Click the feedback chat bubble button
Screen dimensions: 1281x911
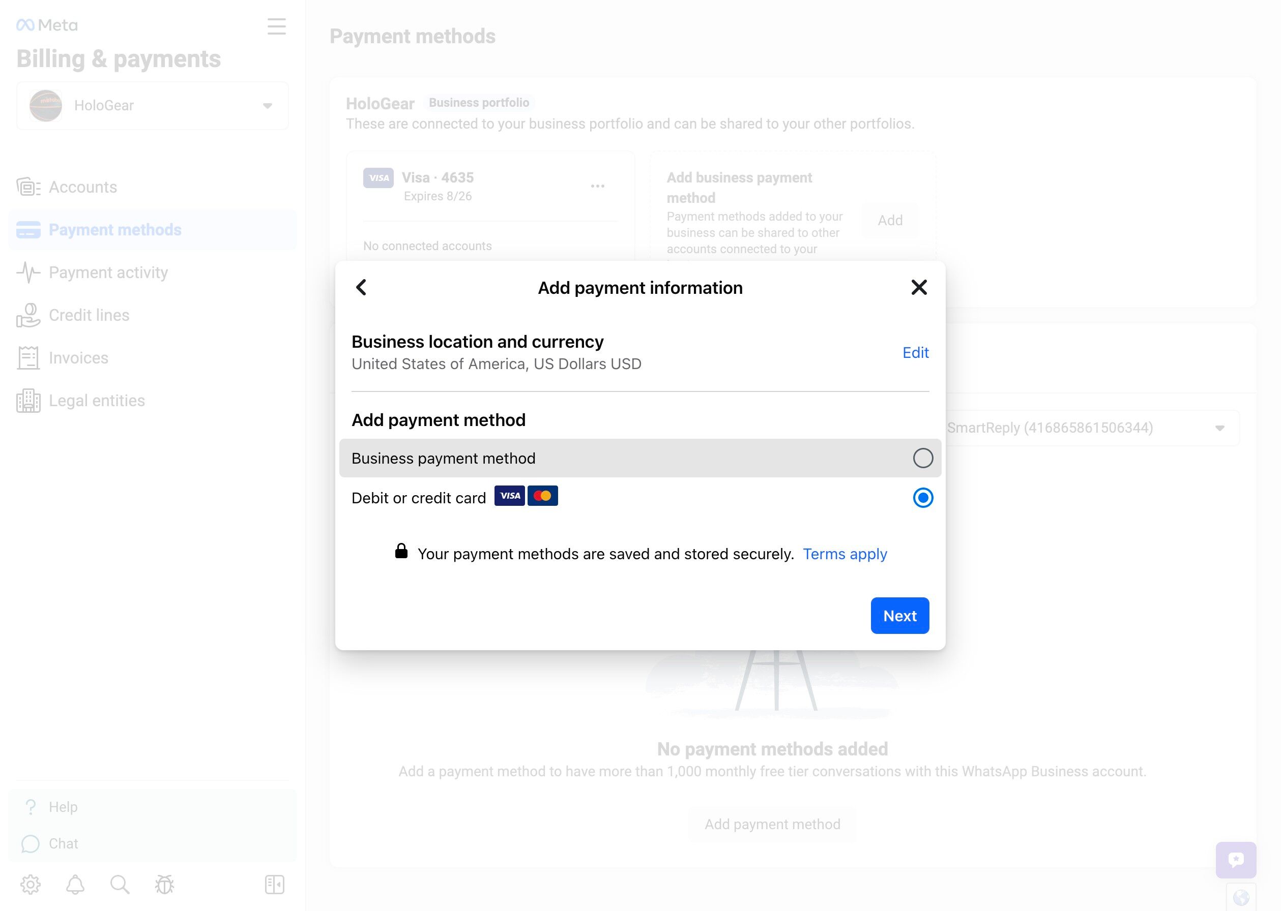click(1235, 859)
